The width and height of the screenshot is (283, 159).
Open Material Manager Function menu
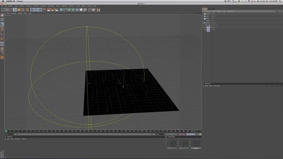pyautogui.click(x=17, y=139)
